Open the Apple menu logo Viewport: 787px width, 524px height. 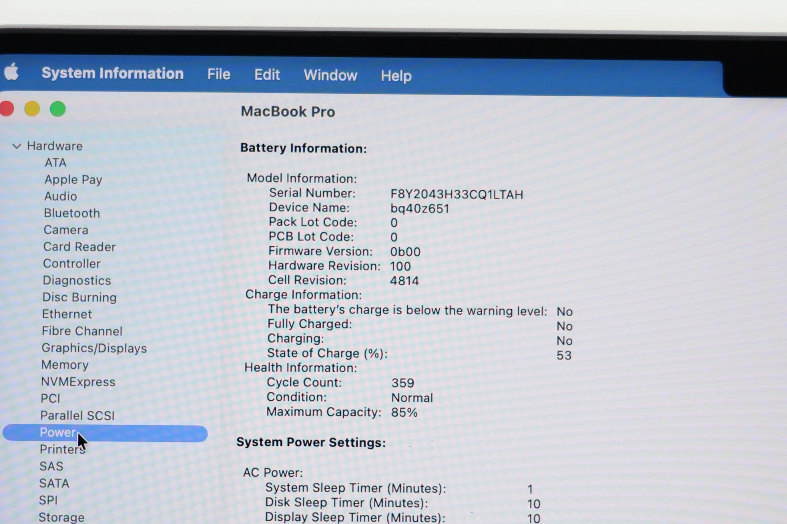11,72
